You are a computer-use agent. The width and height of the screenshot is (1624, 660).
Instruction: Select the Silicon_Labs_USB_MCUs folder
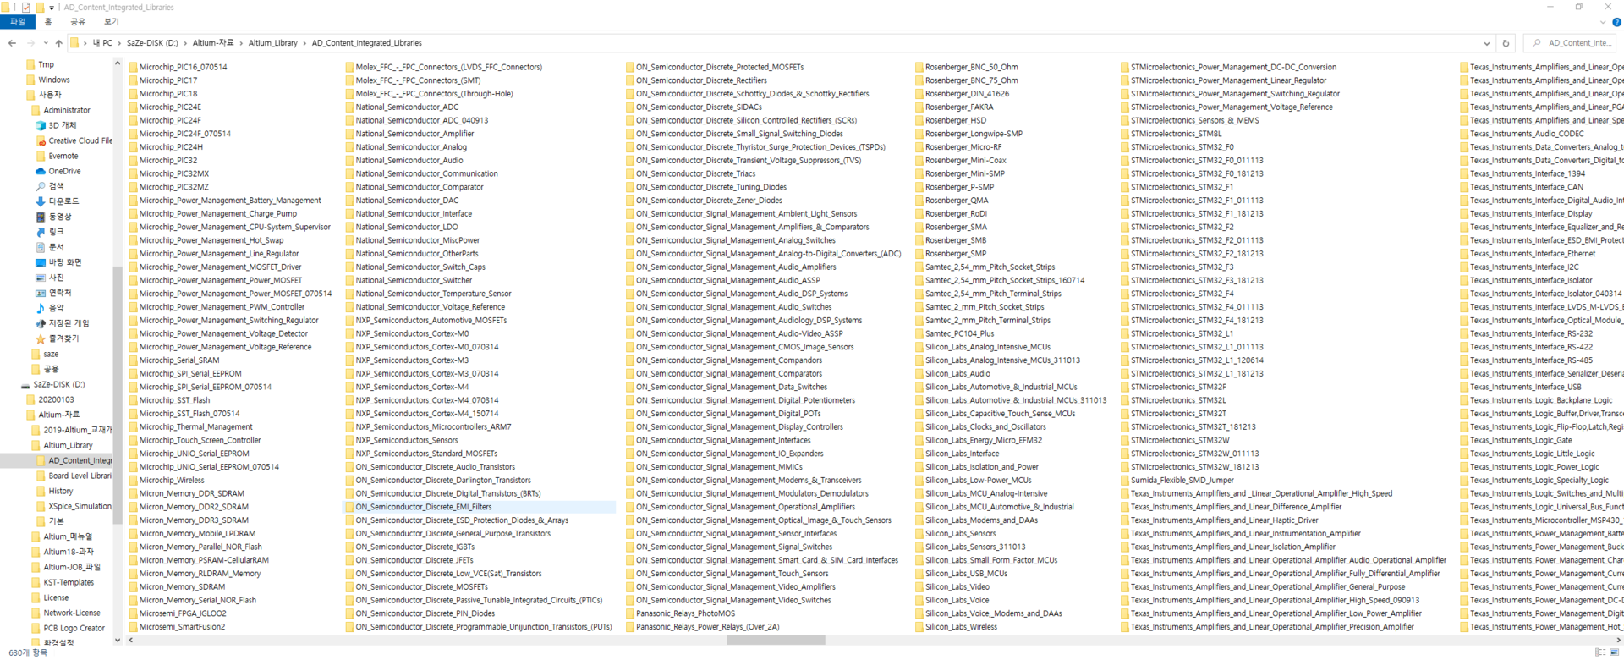pos(962,574)
